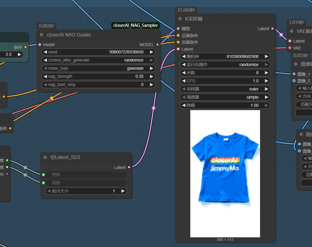Click the nag_strength 0.35 value field
Image resolution: width=312 pixels, height=247 pixels.
click(x=98, y=76)
